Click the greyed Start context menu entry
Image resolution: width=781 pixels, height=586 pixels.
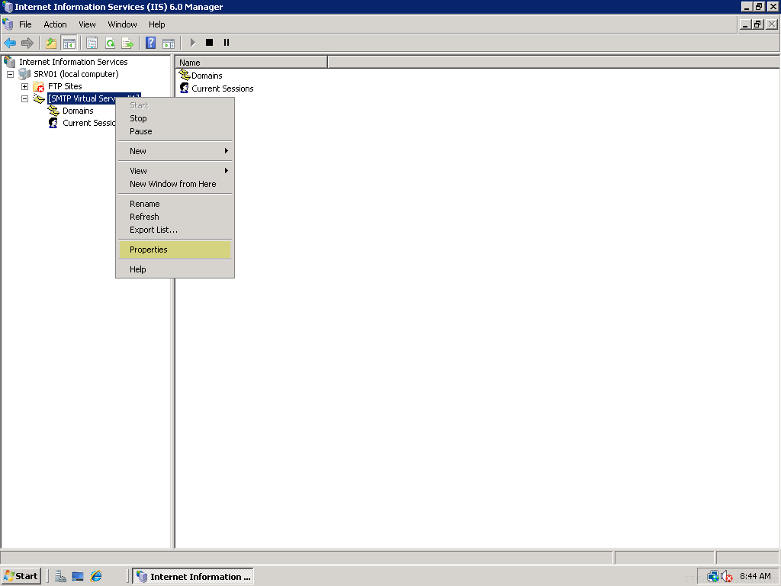(175, 105)
